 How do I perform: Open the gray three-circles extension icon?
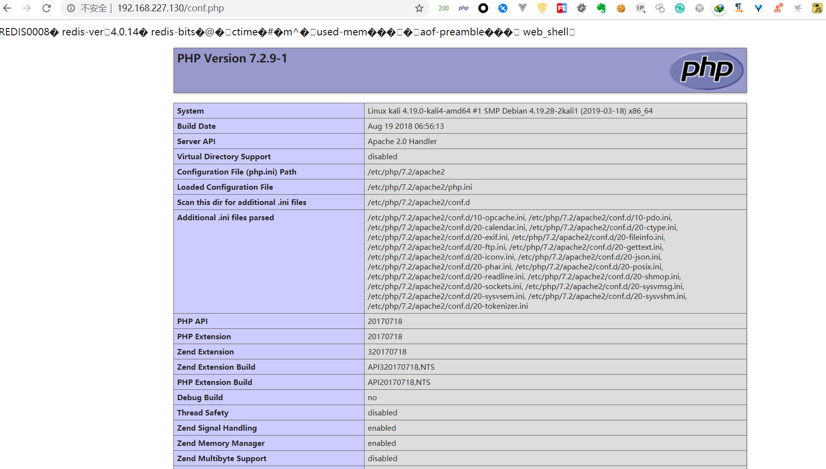660,8
